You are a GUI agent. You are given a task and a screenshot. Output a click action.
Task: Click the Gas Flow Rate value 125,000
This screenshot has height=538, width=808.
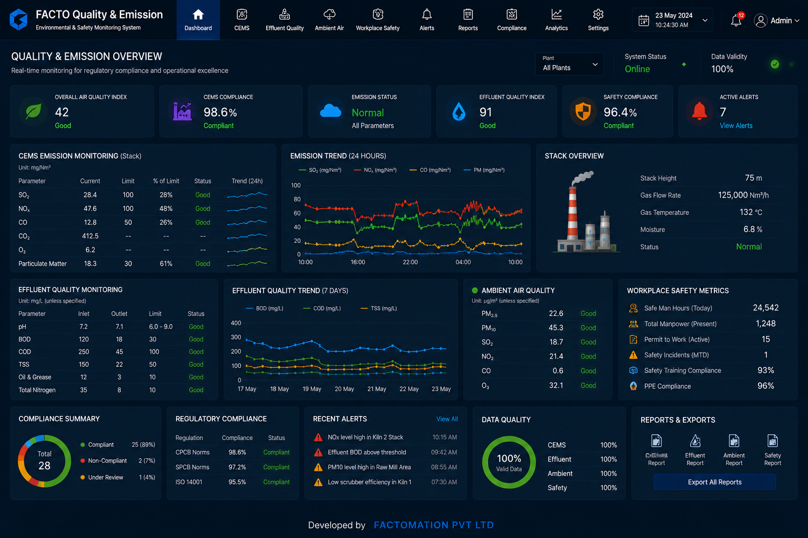(x=743, y=195)
